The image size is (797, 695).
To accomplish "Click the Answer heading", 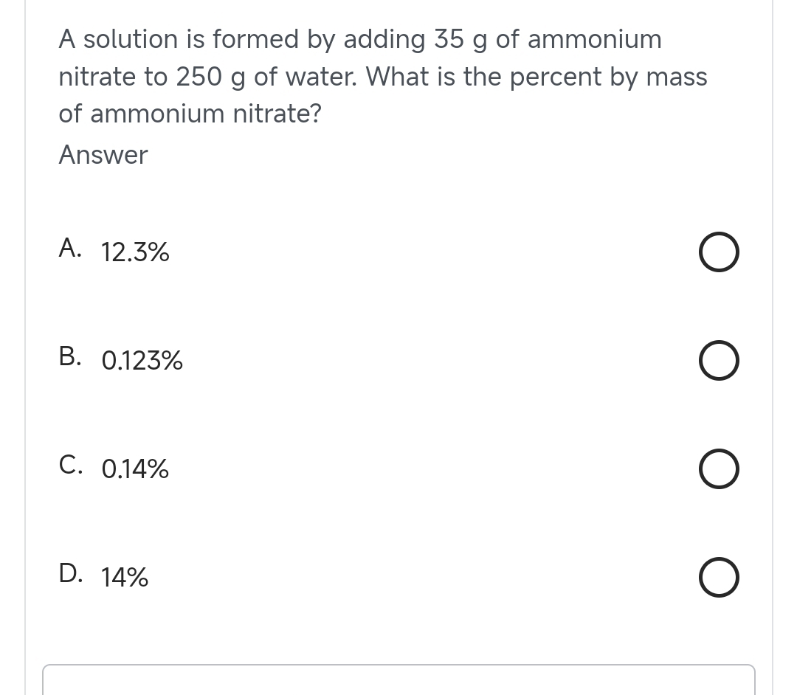I will coord(103,155).
